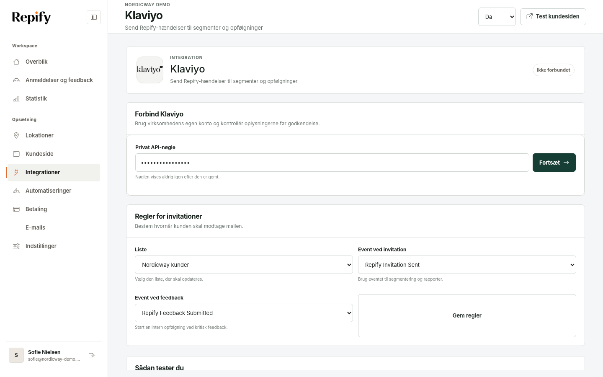Click the Sådan tester du heading
The width and height of the screenshot is (603, 377).
159,368
